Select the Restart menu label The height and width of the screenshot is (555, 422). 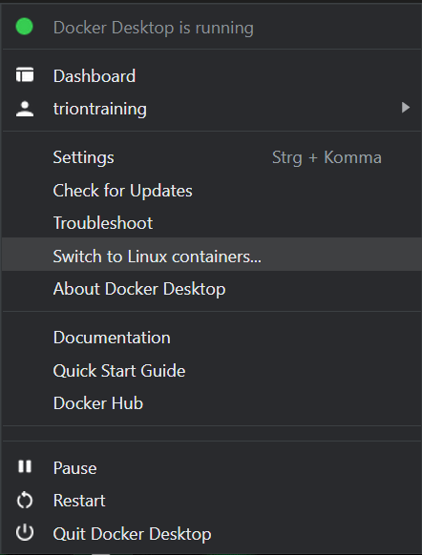point(79,501)
